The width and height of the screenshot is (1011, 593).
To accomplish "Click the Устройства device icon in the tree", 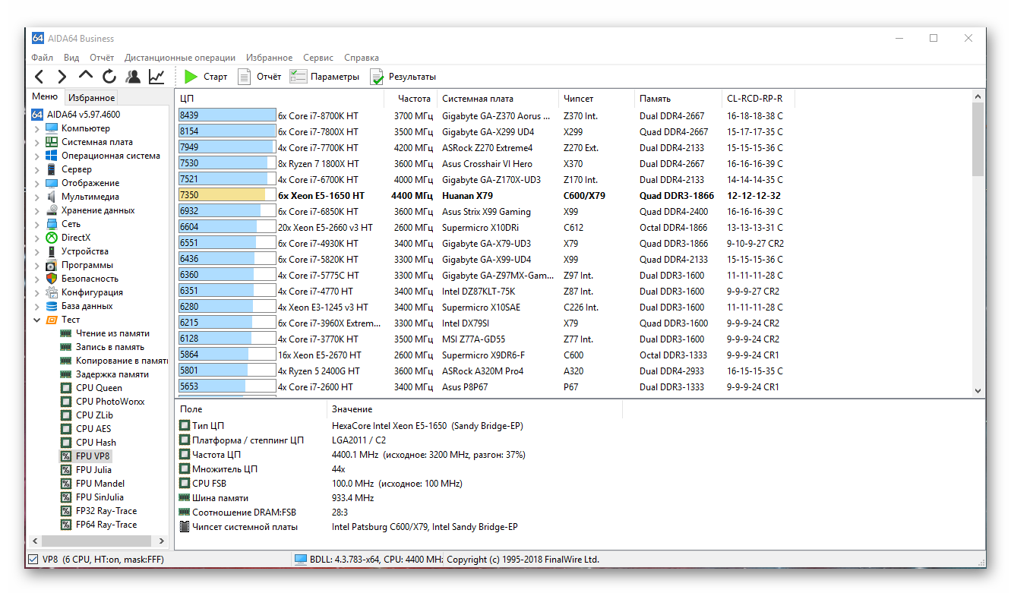I will pyautogui.click(x=52, y=251).
